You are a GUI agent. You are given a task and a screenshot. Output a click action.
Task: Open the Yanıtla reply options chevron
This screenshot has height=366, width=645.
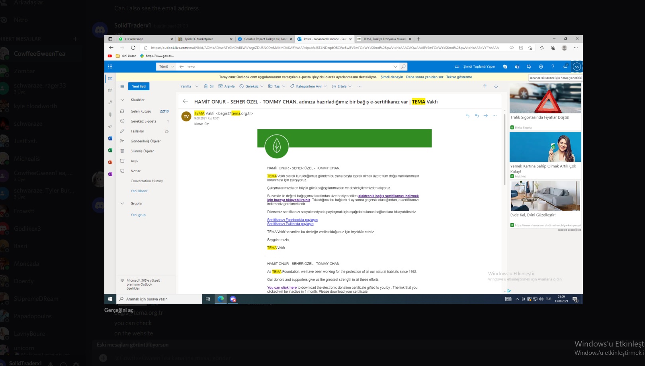tap(197, 86)
